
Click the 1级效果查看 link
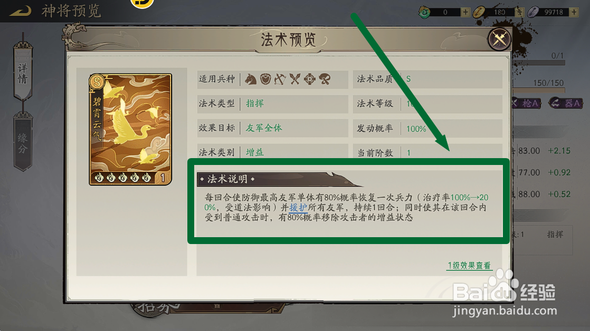[x=469, y=266]
